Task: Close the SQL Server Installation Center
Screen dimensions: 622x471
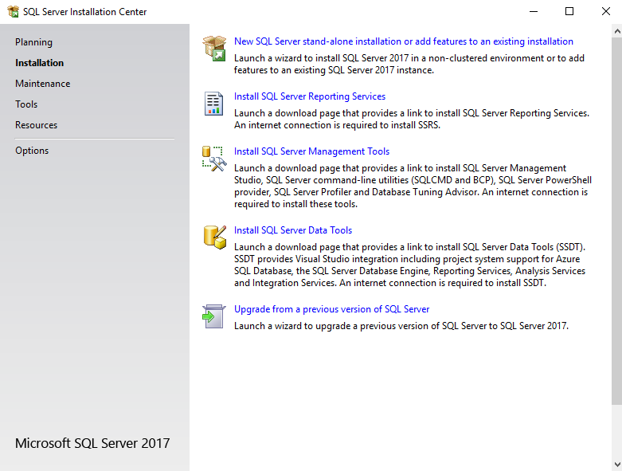Action: coord(606,11)
